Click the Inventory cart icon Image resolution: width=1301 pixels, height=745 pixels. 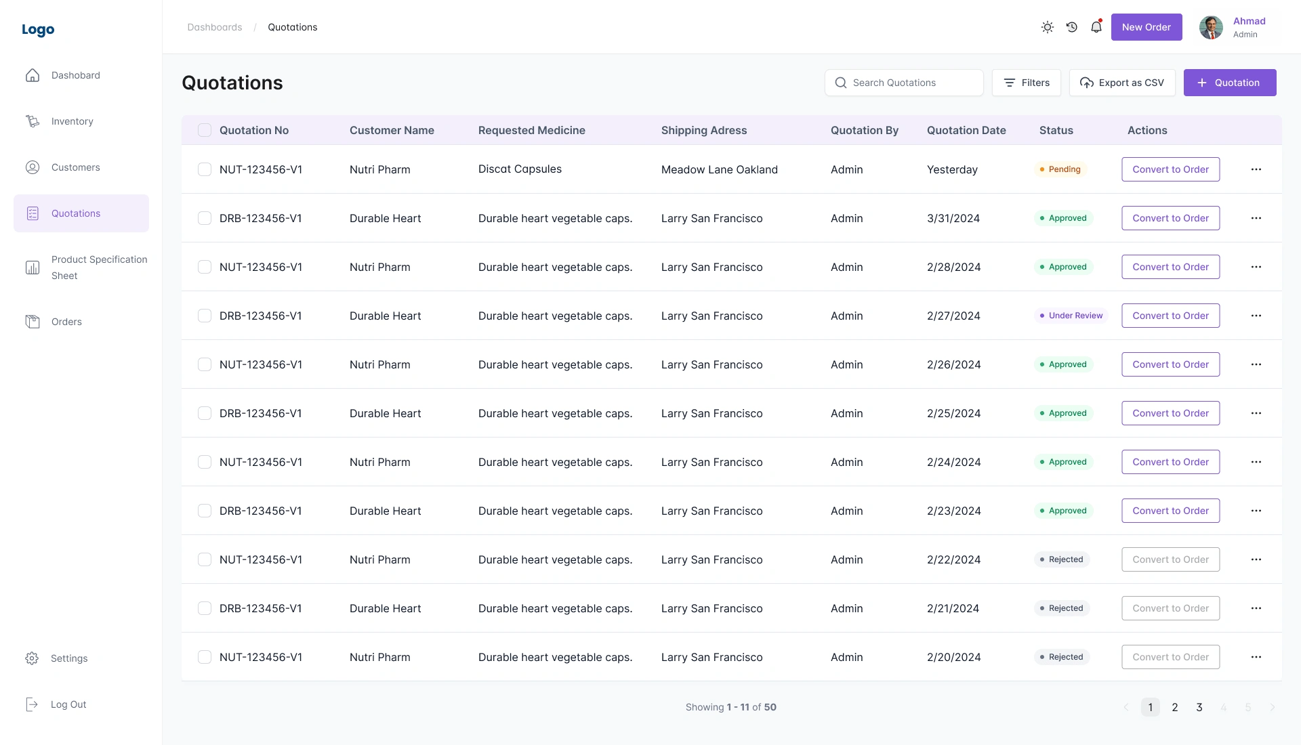click(33, 121)
